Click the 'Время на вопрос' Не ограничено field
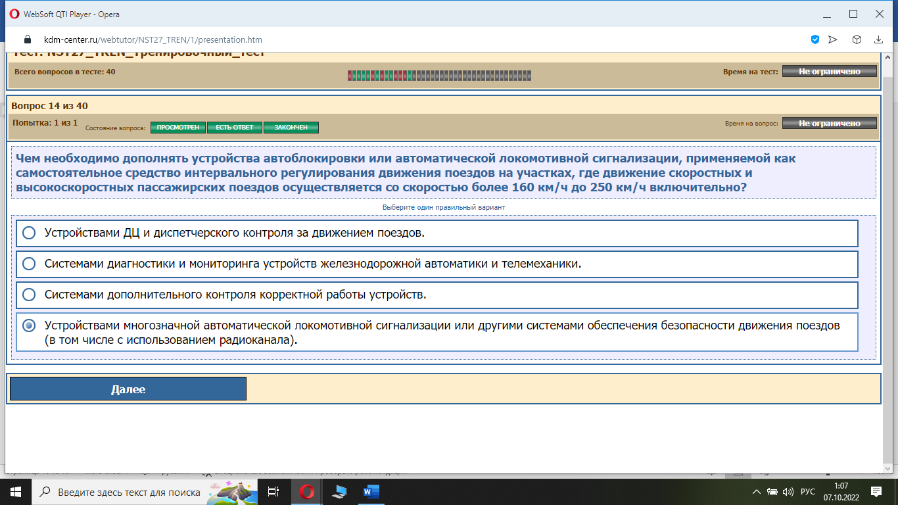The width and height of the screenshot is (898, 505). pyautogui.click(x=830, y=123)
